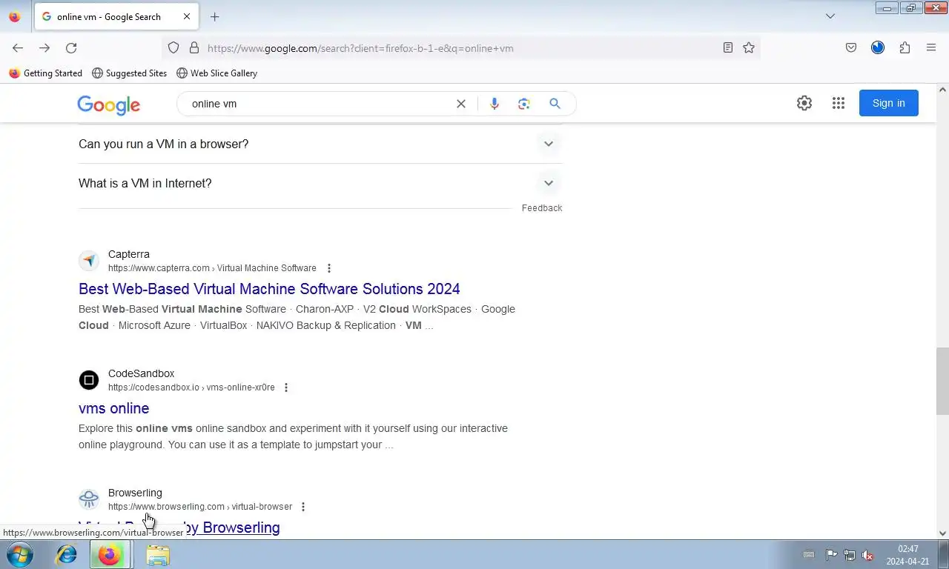Open Windows Explorer from the taskbar
The width and height of the screenshot is (949, 569).
pos(157,554)
